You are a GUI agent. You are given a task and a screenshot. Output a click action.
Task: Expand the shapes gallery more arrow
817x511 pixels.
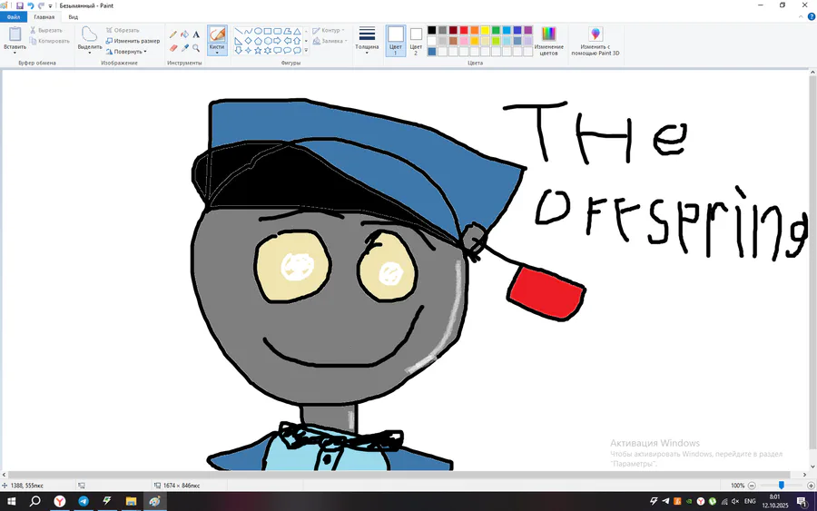(306, 51)
